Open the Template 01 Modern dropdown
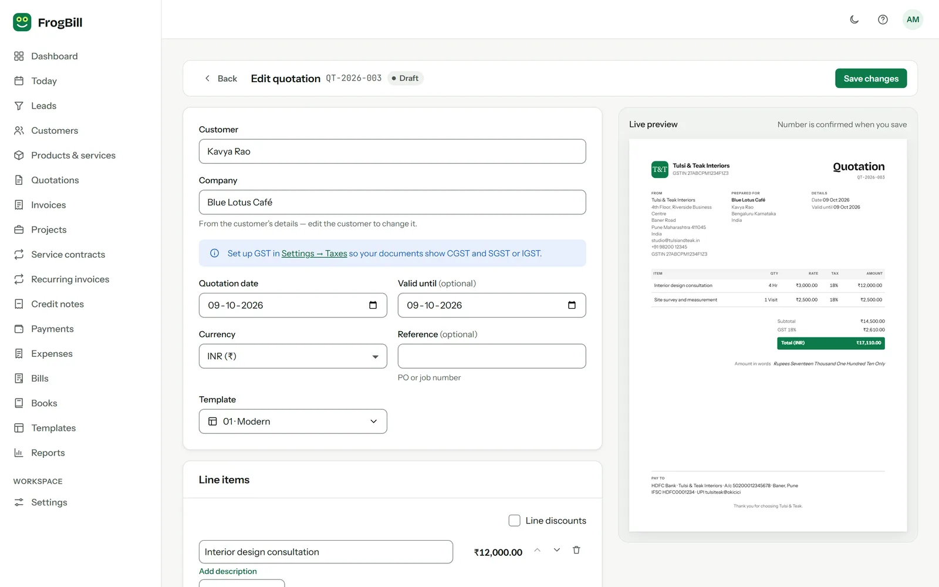 coord(293,421)
